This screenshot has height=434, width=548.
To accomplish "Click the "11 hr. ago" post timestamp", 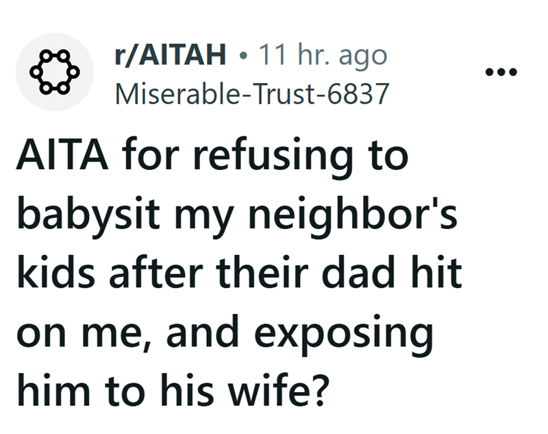I will (x=322, y=56).
